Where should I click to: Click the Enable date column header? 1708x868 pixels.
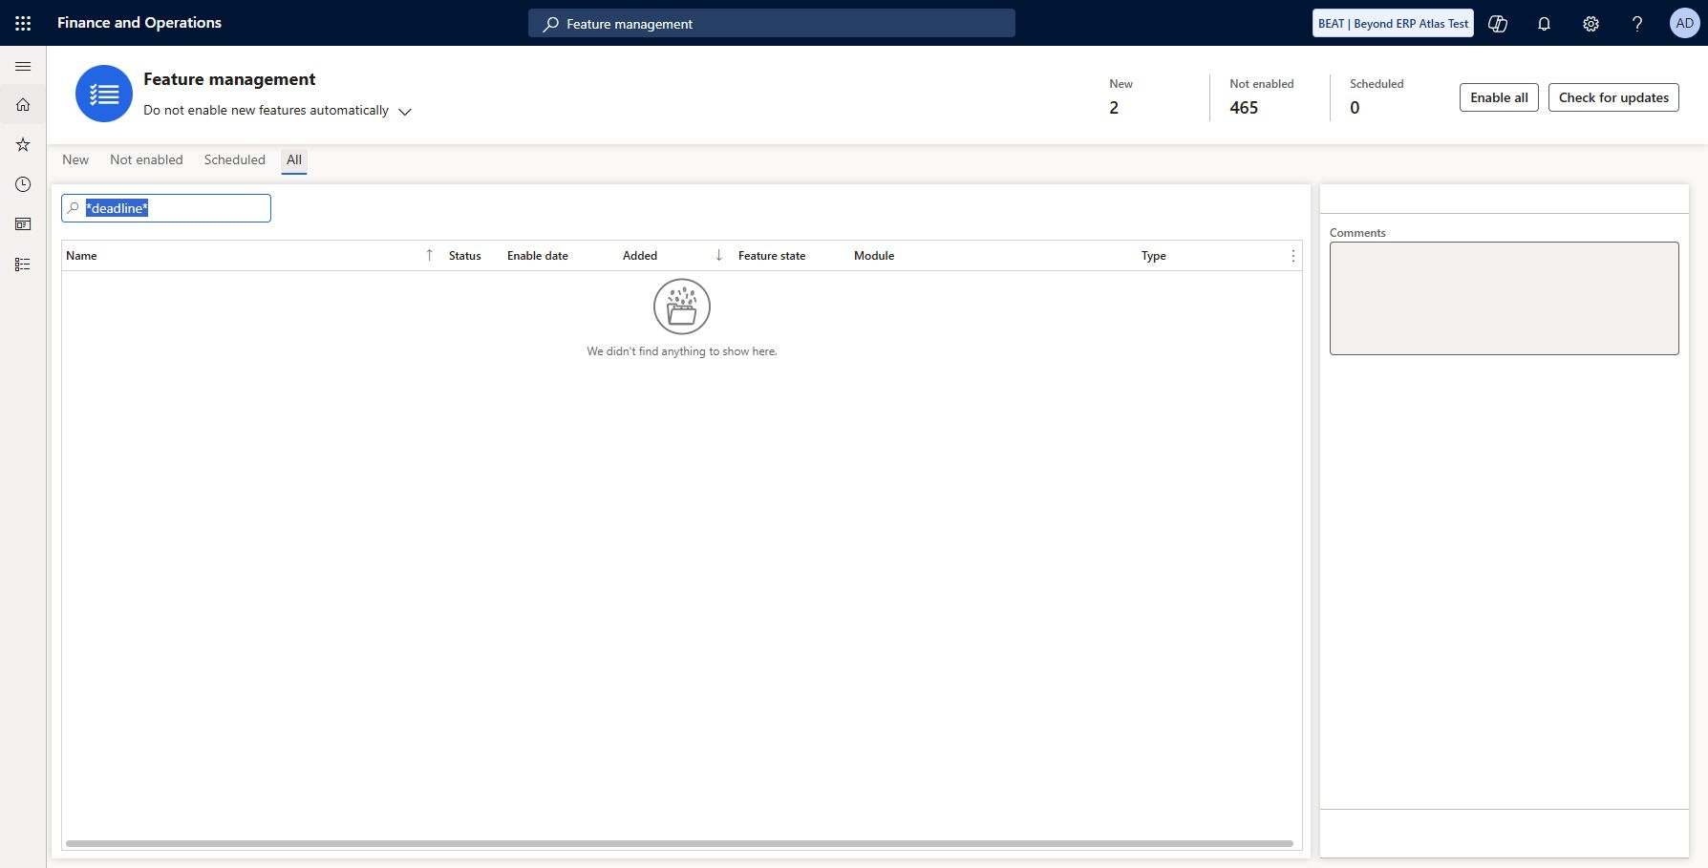[538, 256]
